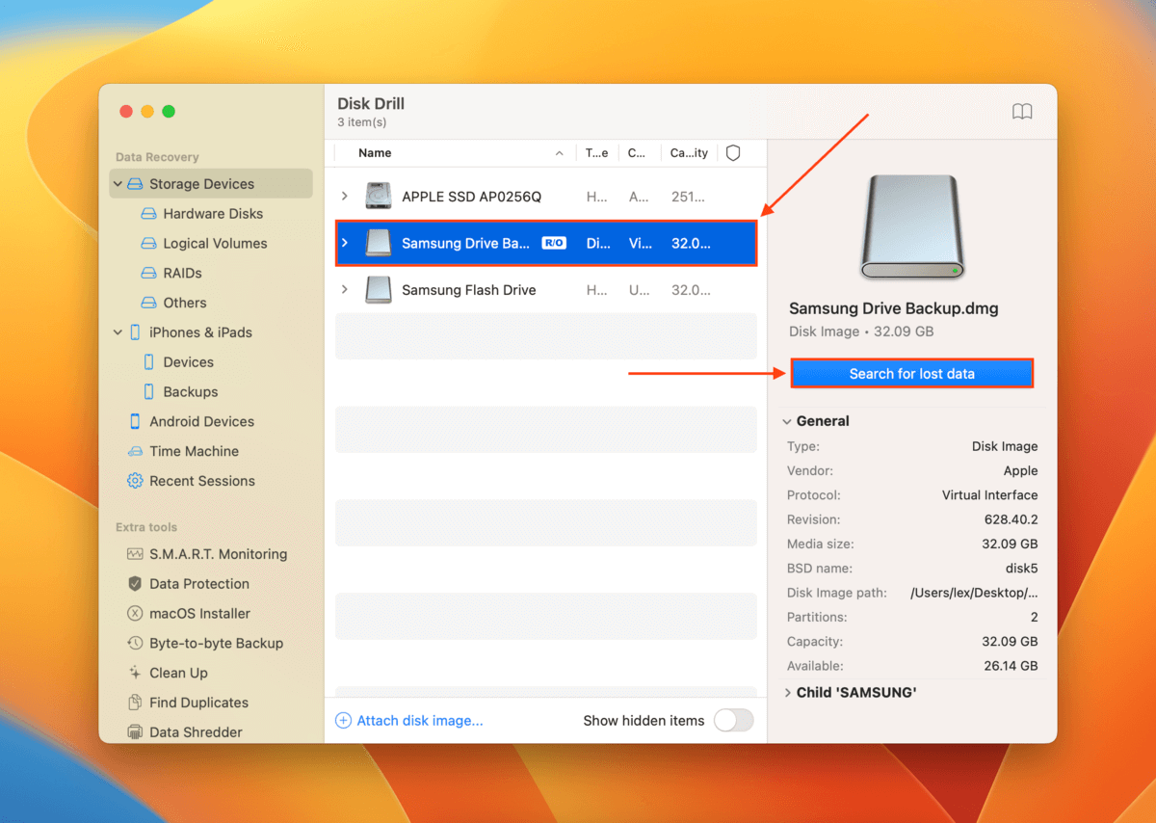This screenshot has height=823, width=1156.
Task: Collapse the iPhones & iPads section
Action: (118, 332)
